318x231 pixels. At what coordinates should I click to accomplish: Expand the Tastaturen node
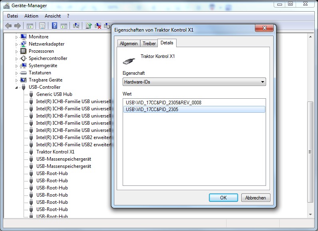(16, 73)
